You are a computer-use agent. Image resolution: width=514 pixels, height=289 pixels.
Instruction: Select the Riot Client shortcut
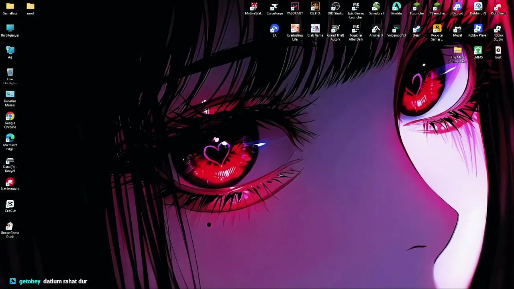click(498, 8)
